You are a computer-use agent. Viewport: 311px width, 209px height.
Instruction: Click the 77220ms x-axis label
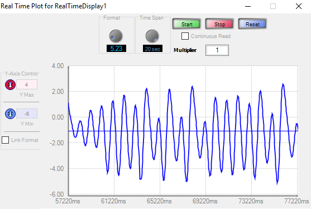(x=296, y=201)
